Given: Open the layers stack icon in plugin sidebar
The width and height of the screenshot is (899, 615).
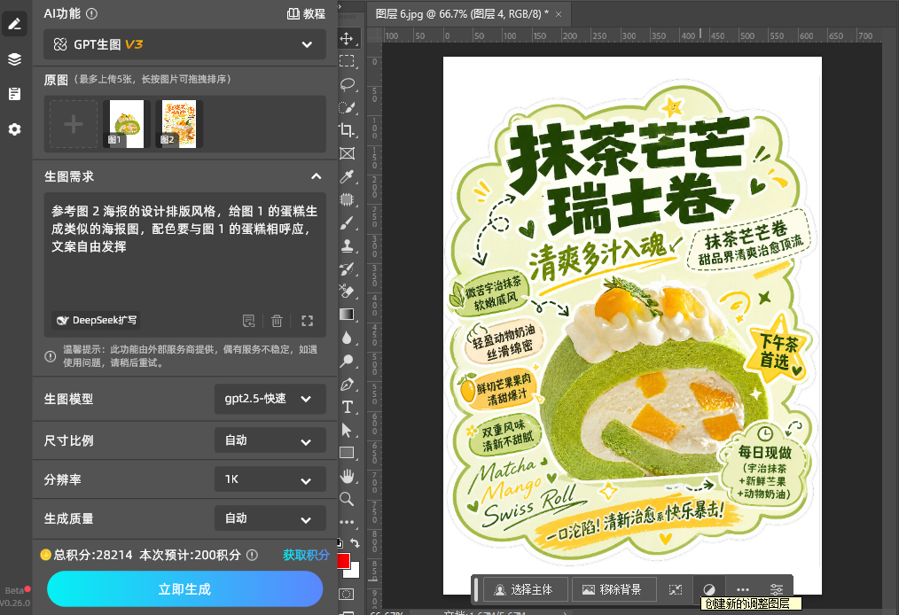Looking at the screenshot, I should (x=14, y=59).
